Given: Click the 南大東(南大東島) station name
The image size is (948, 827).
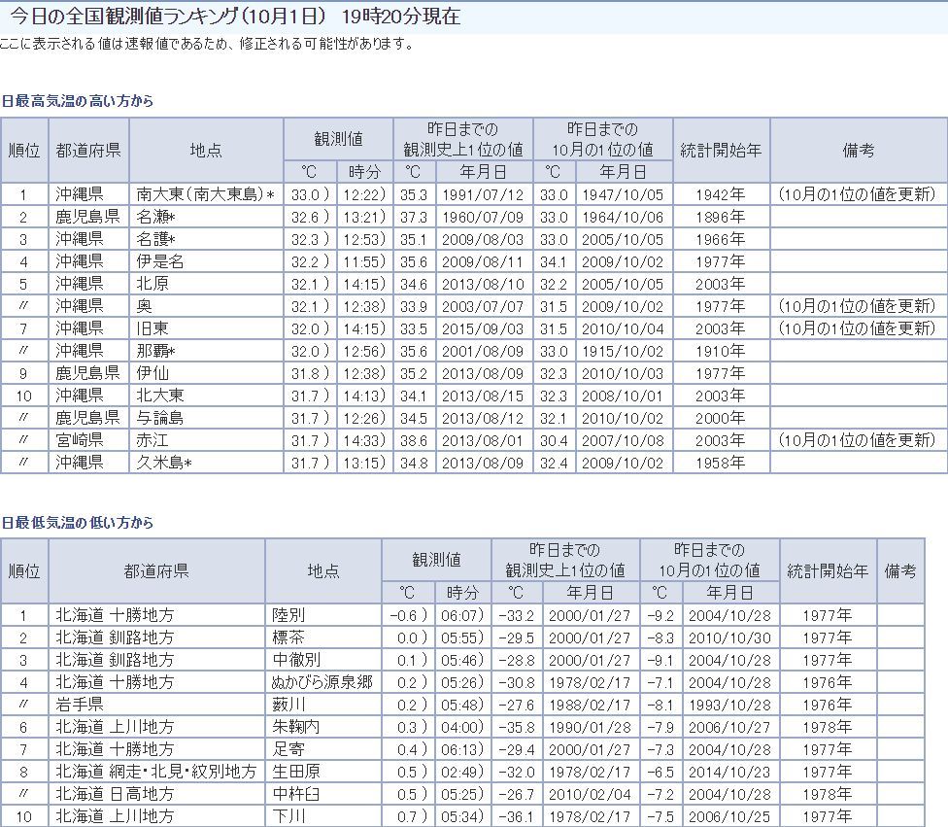Looking at the screenshot, I should (201, 194).
